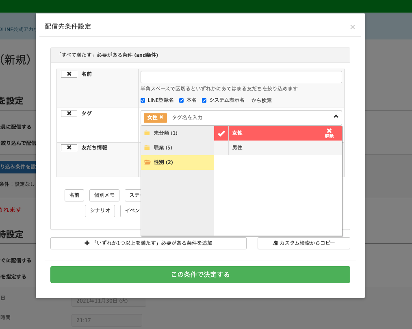This screenshot has width=412, height=329.
Task: Add 名前 condition button
Action: pos(74,195)
